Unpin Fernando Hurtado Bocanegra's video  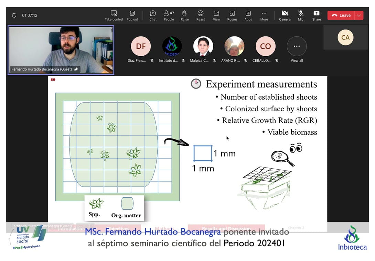(x=76, y=69)
